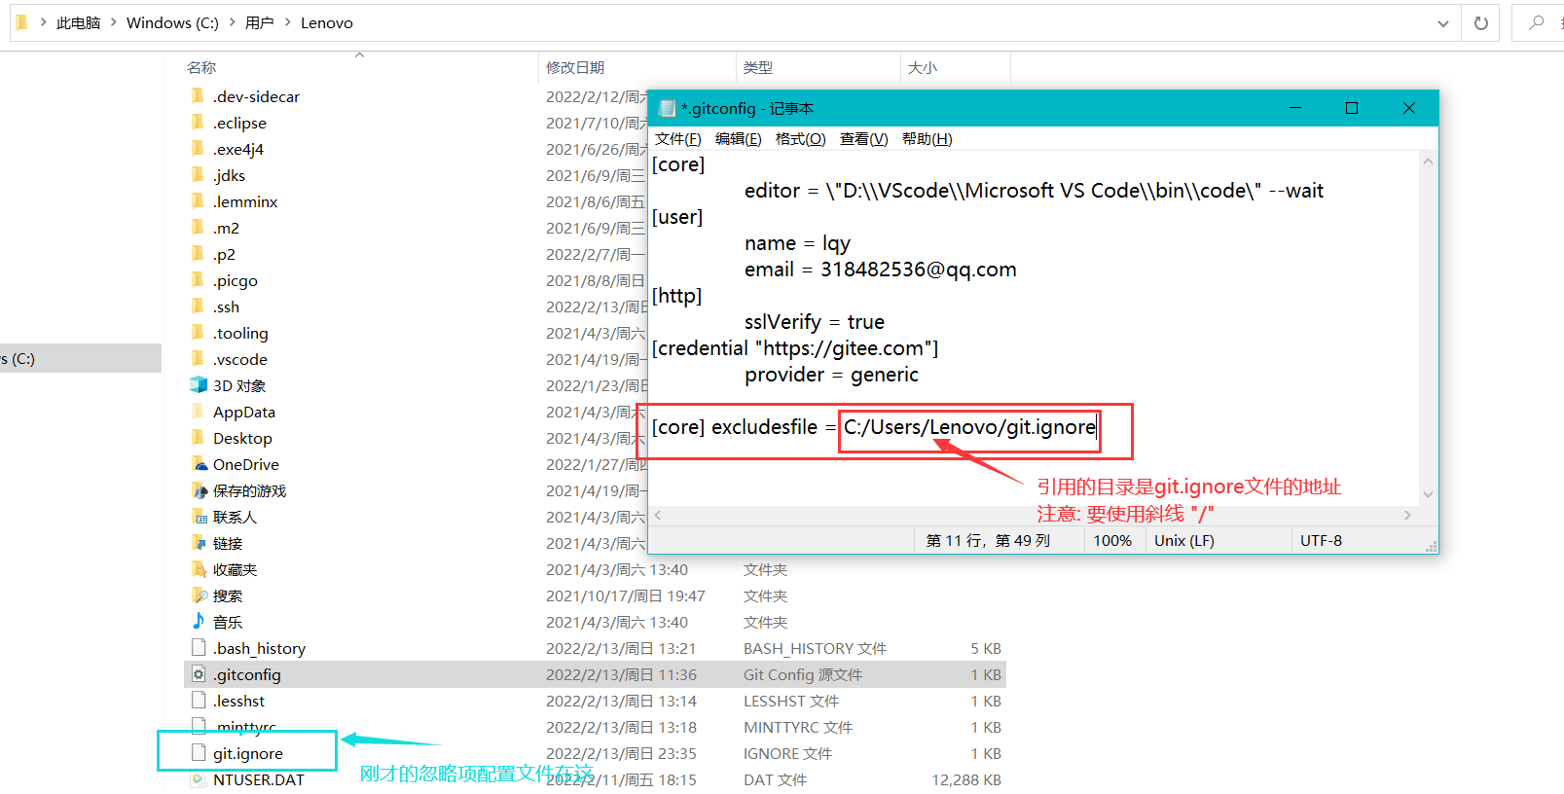Viewport: 1564px width, 794px height.
Task: Click right arrow of Notepad horizontal scrollbar
Action: pyautogui.click(x=1407, y=516)
